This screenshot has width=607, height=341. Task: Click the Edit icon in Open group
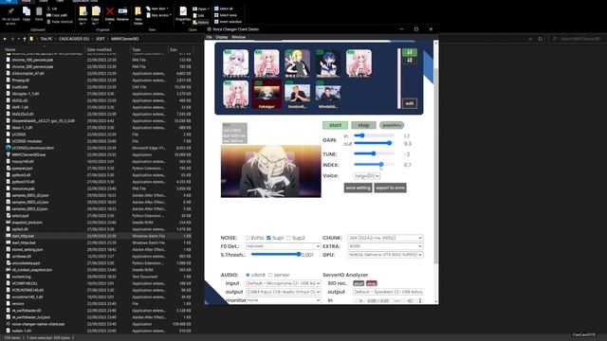195,15
